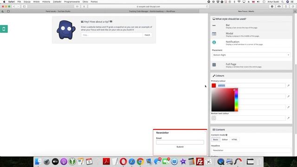The height and width of the screenshot is (167, 297).
Task: Select Basic content mode
Action: (x=215, y=140)
